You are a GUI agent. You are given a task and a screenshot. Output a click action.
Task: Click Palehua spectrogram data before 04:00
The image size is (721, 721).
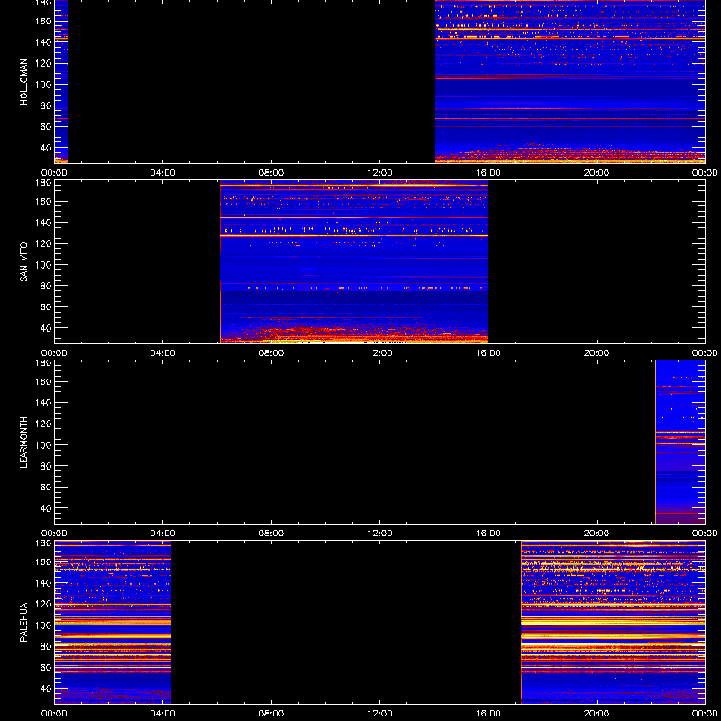pos(113,622)
